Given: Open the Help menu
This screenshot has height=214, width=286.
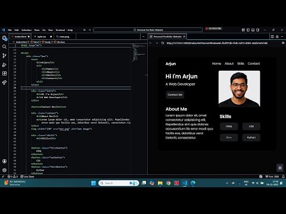Looking at the screenshot, I should pyautogui.click(x=70, y=30).
